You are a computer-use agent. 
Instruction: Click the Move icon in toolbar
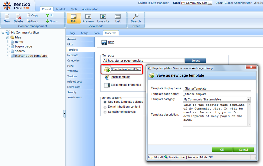click(x=29, y=21)
